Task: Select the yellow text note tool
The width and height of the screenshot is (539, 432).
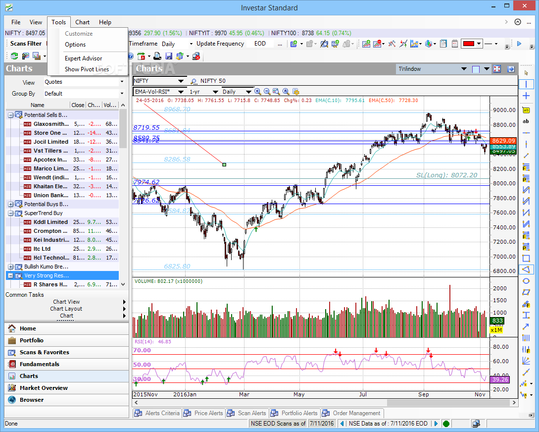Action: tap(526, 110)
